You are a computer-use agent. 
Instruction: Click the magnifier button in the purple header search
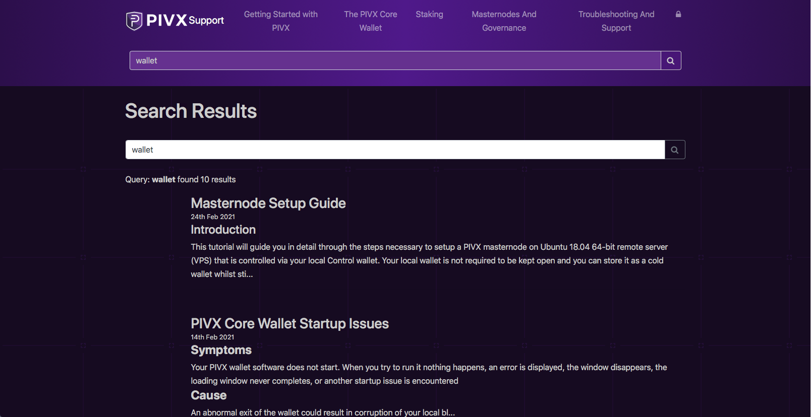671,60
